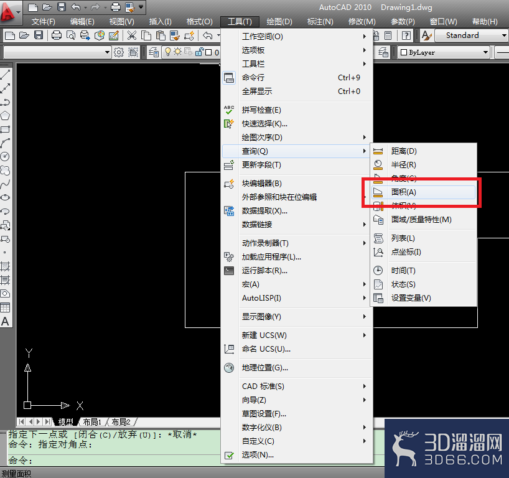Select the Revision Cloud tool
The width and height of the screenshot is (509, 478).
5,170
